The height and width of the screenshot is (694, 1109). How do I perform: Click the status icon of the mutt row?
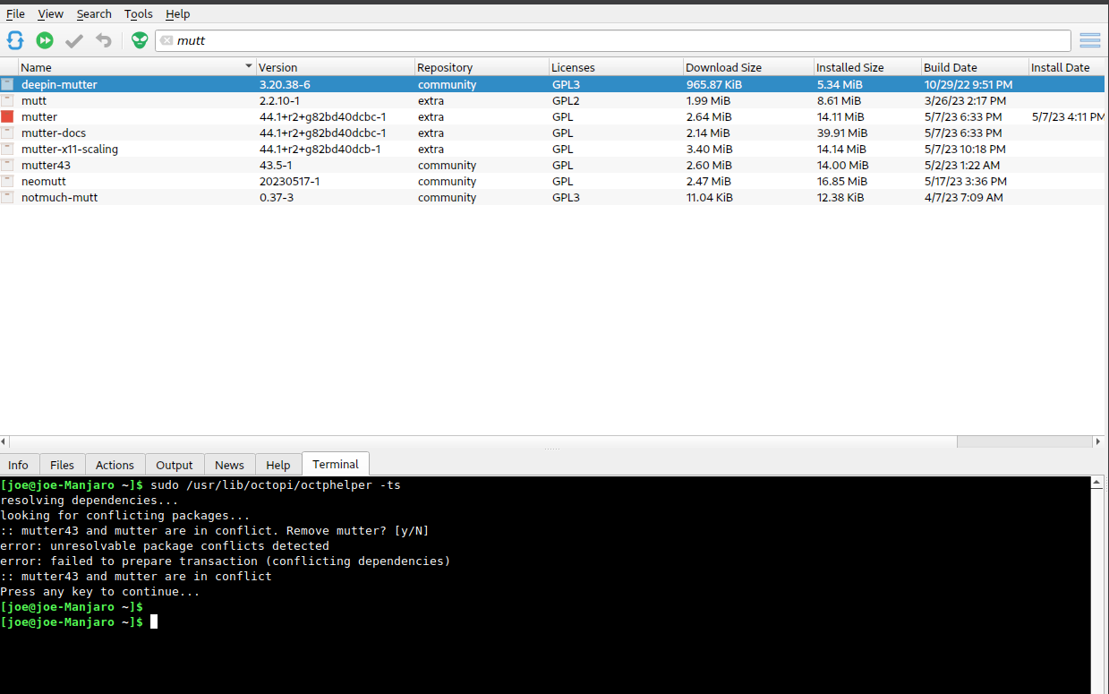pyautogui.click(x=7, y=100)
